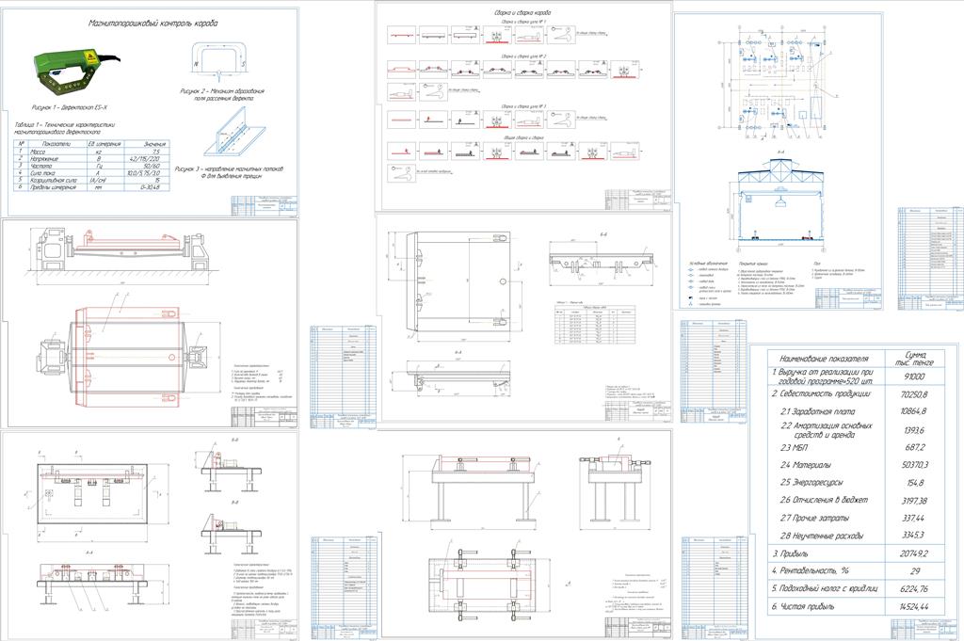The height and width of the screenshot is (641, 964).
Task: Click row '2. Себестоимость продукции'
Action: pyautogui.click(x=821, y=394)
